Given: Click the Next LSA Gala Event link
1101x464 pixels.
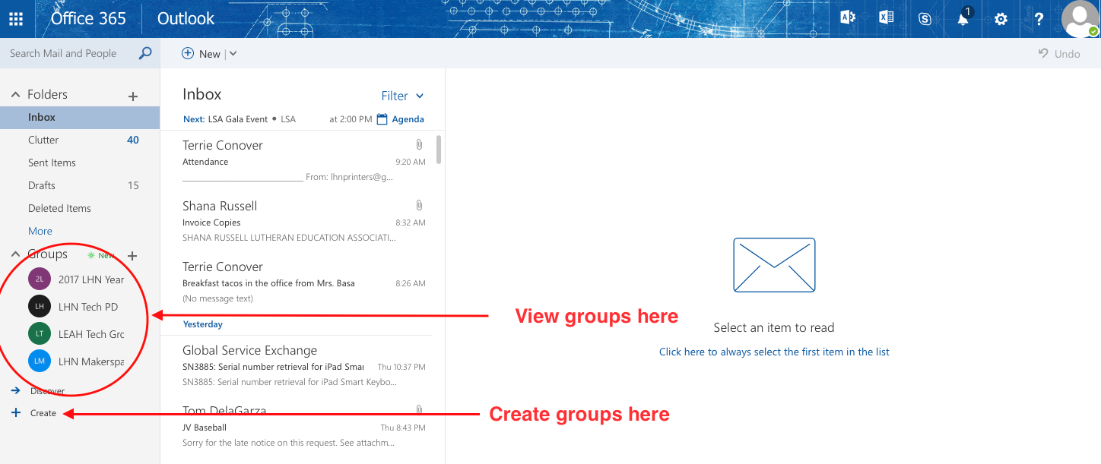Looking at the screenshot, I should (x=240, y=119).
